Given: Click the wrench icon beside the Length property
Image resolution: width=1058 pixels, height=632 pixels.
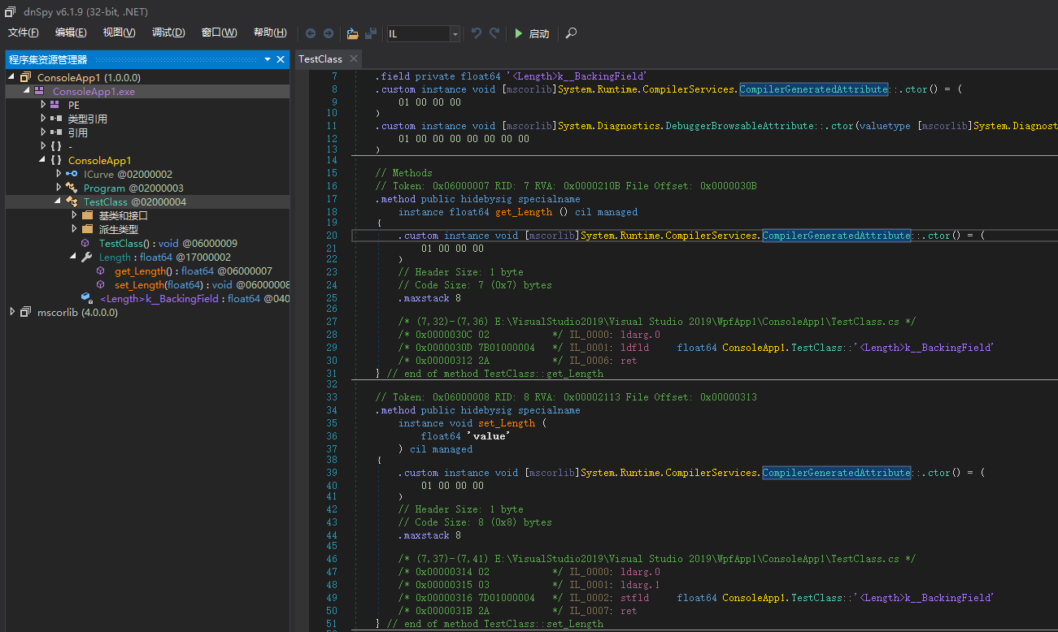Looking at the screenshot, I should pyautogui.click(x=85, y=257).
